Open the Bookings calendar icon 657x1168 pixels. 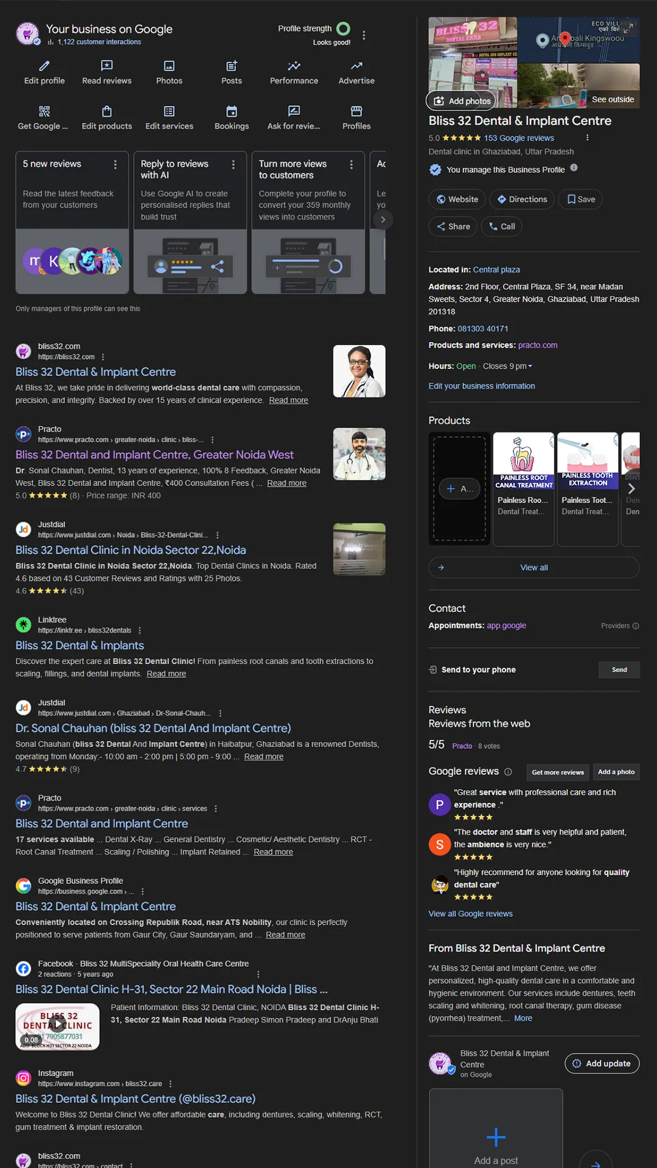point(232,111)
